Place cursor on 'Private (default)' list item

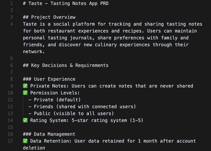click(x=57, y=100)
